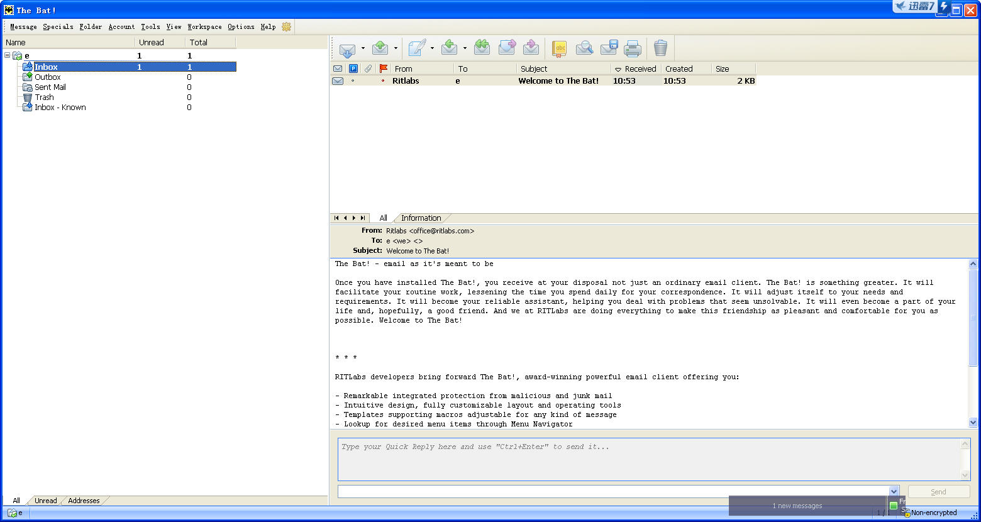Toggle parked dot on Ritlabs message
The width and height of the screenshot is (981, 522).
353,81
